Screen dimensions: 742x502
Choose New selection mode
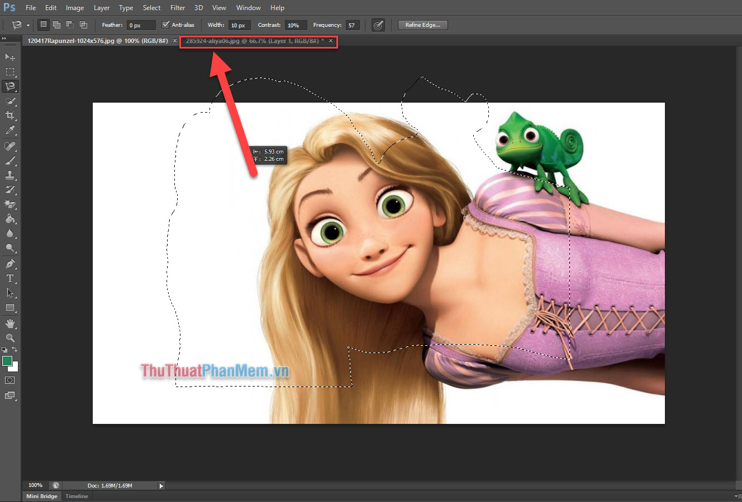tap(44, 25)
